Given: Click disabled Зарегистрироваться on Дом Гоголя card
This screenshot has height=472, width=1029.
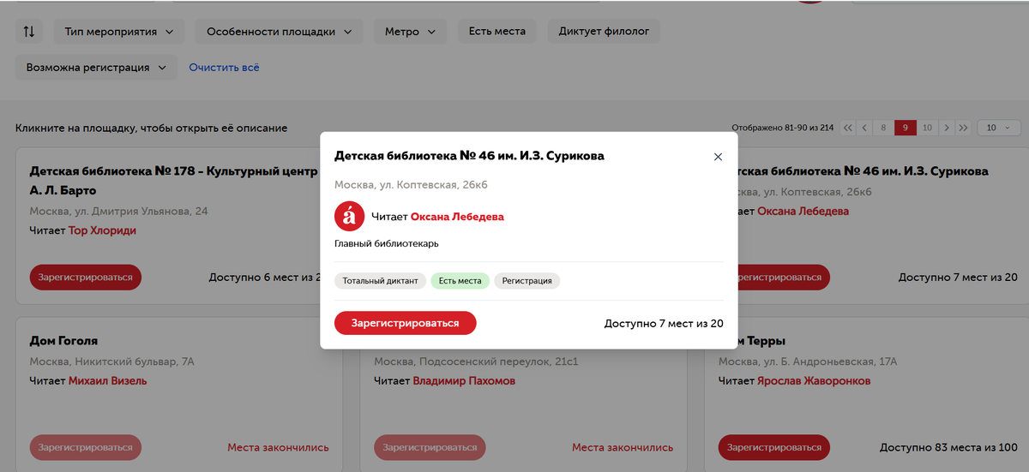Looking at the screenshot, I should pyautogui.click(x=86, y=447).
